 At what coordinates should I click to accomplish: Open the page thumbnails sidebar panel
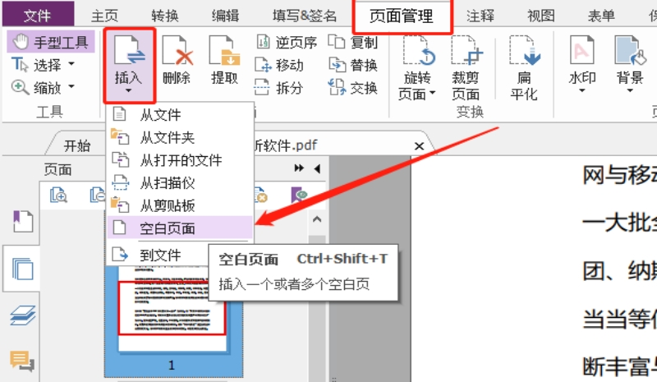pos(22,269)
